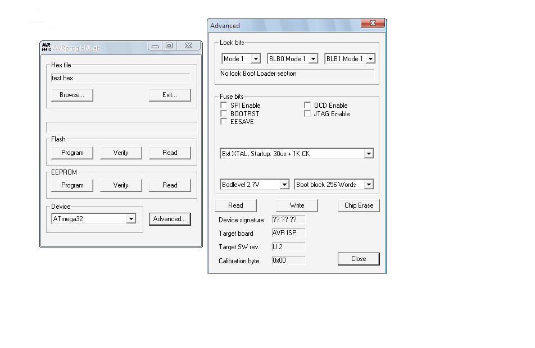
Task: Click Verify in the Flash group
Action: (121, 153)
